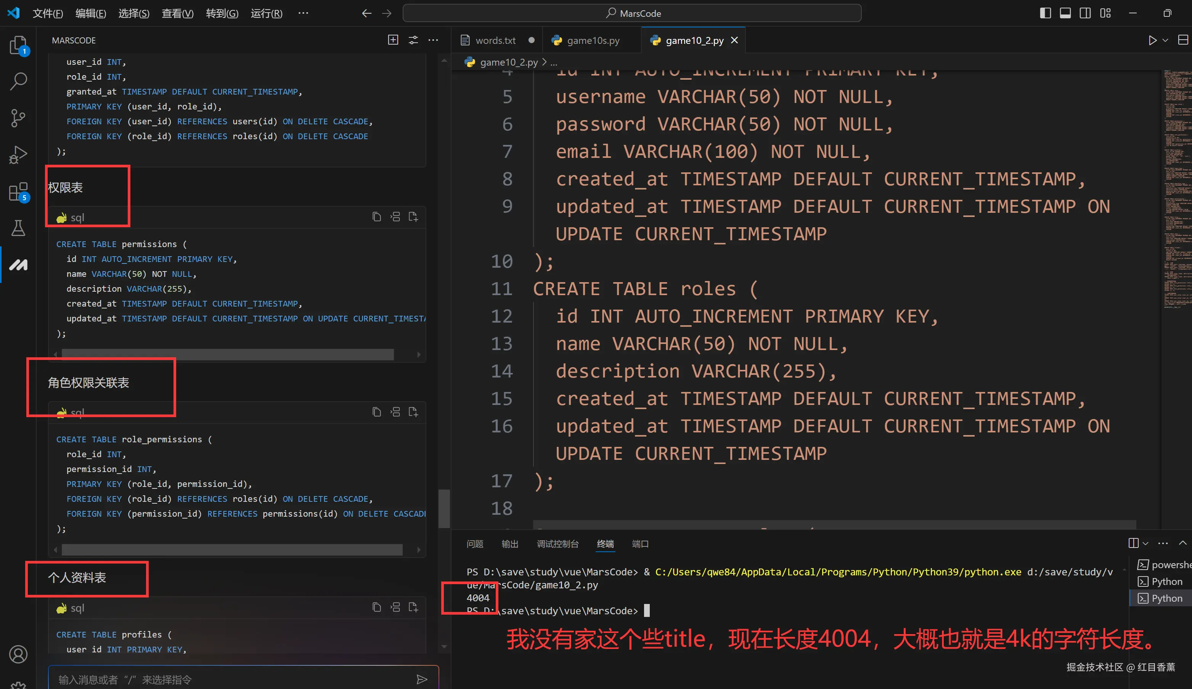1192x689 pixels.
Task: Open the split terminal dropdown arrow
Action: click(x=1145, y=543)
